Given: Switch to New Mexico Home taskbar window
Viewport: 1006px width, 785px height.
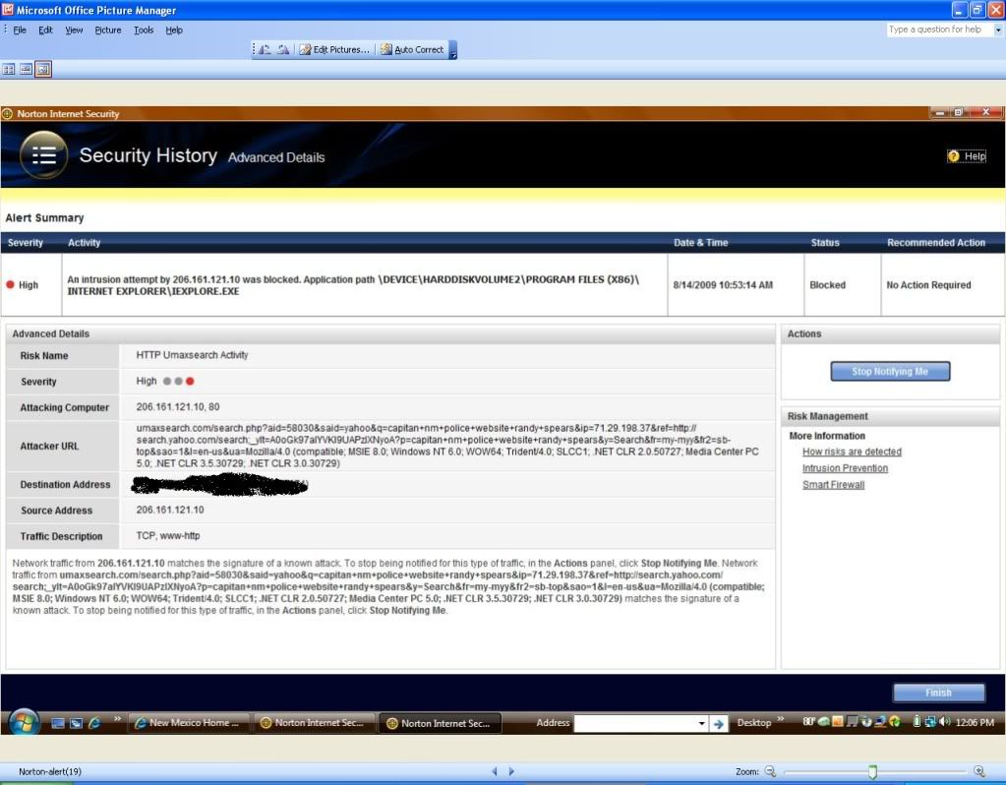Looking at the screenshot, I should coord(188,723).
